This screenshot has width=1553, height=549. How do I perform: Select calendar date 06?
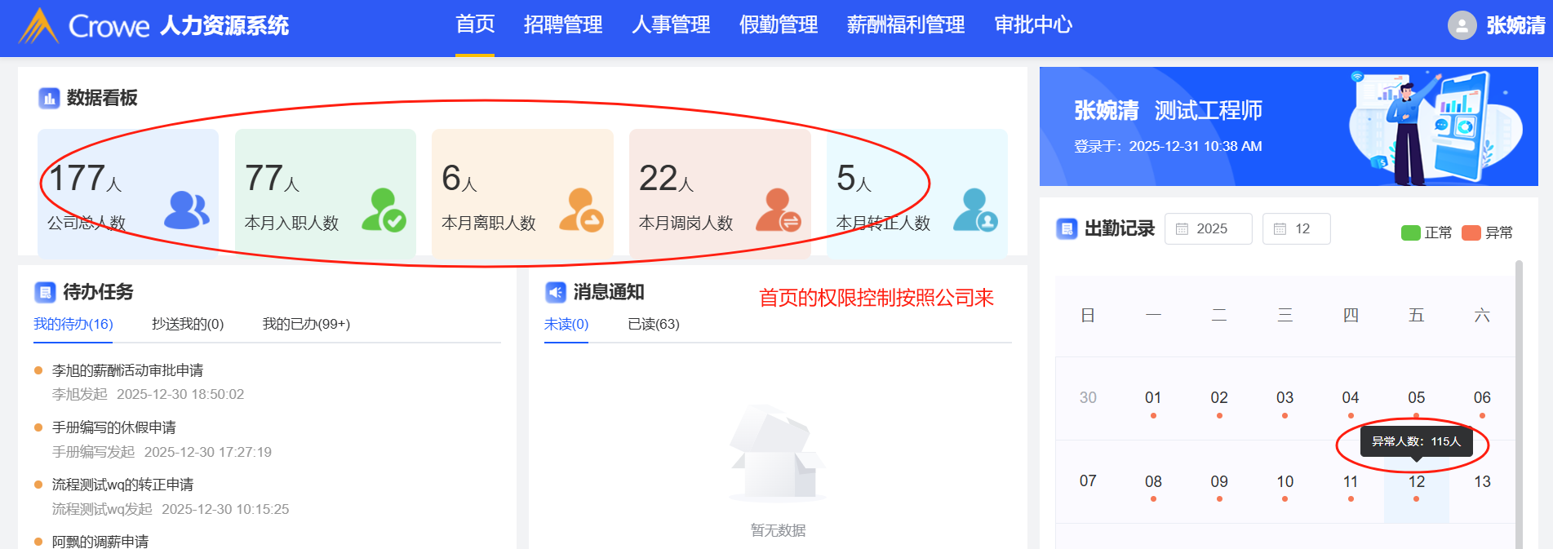coord(1482,398)
